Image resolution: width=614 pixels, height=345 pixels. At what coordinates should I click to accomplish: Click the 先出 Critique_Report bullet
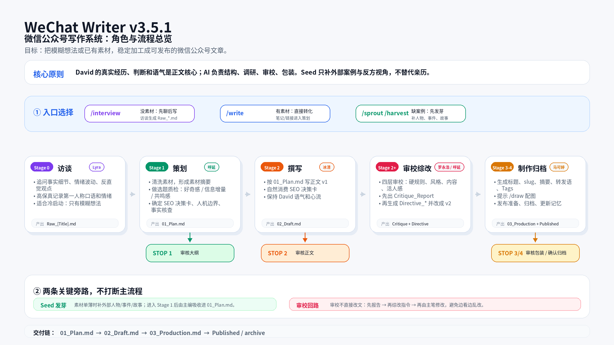click(x=406, y=196)
